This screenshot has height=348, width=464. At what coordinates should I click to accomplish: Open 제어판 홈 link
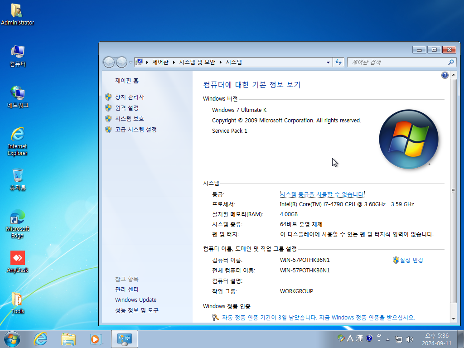pyautogui.click(x=127, y=81)
